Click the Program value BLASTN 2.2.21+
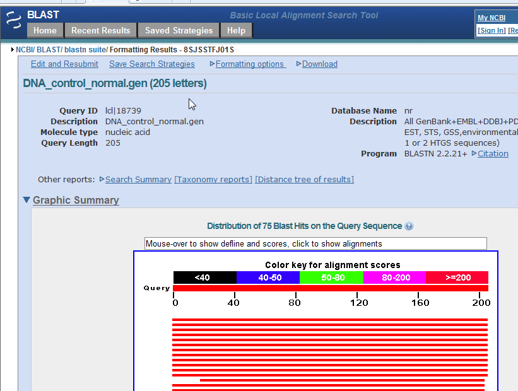Image resolution: width=518 pixels, height=391 pixels. click(x=436, y=153)
